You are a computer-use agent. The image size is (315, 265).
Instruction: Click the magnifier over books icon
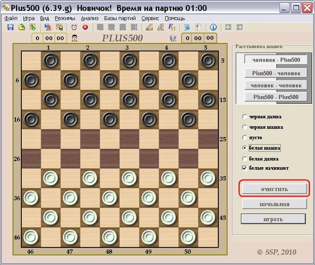[161, 27]
